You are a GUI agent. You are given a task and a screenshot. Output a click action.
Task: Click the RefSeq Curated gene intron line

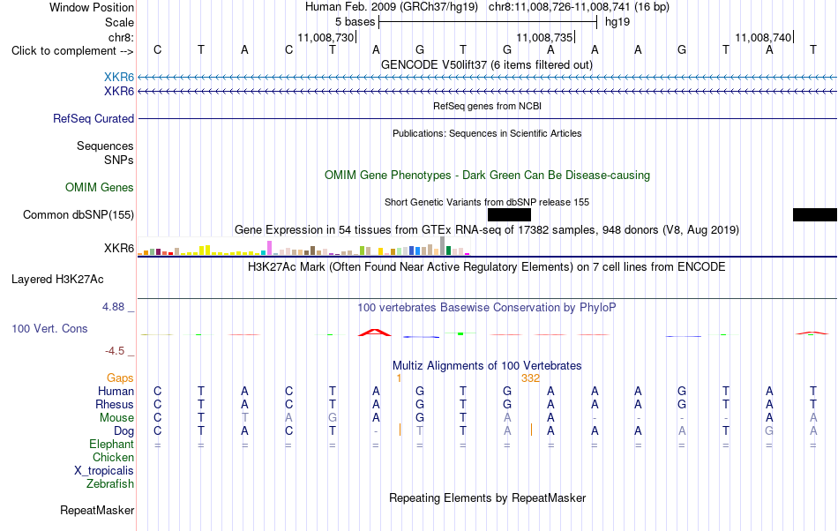487,118
